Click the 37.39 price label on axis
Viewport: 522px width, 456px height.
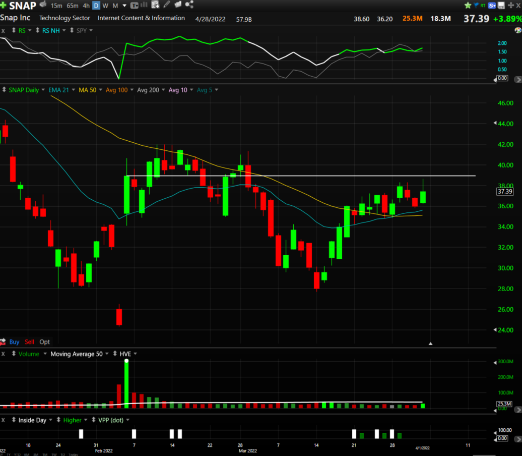tap(505, 191)
